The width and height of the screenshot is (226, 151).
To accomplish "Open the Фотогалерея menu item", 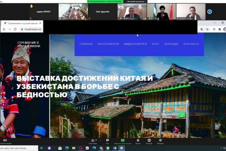I will click(108, 44).
